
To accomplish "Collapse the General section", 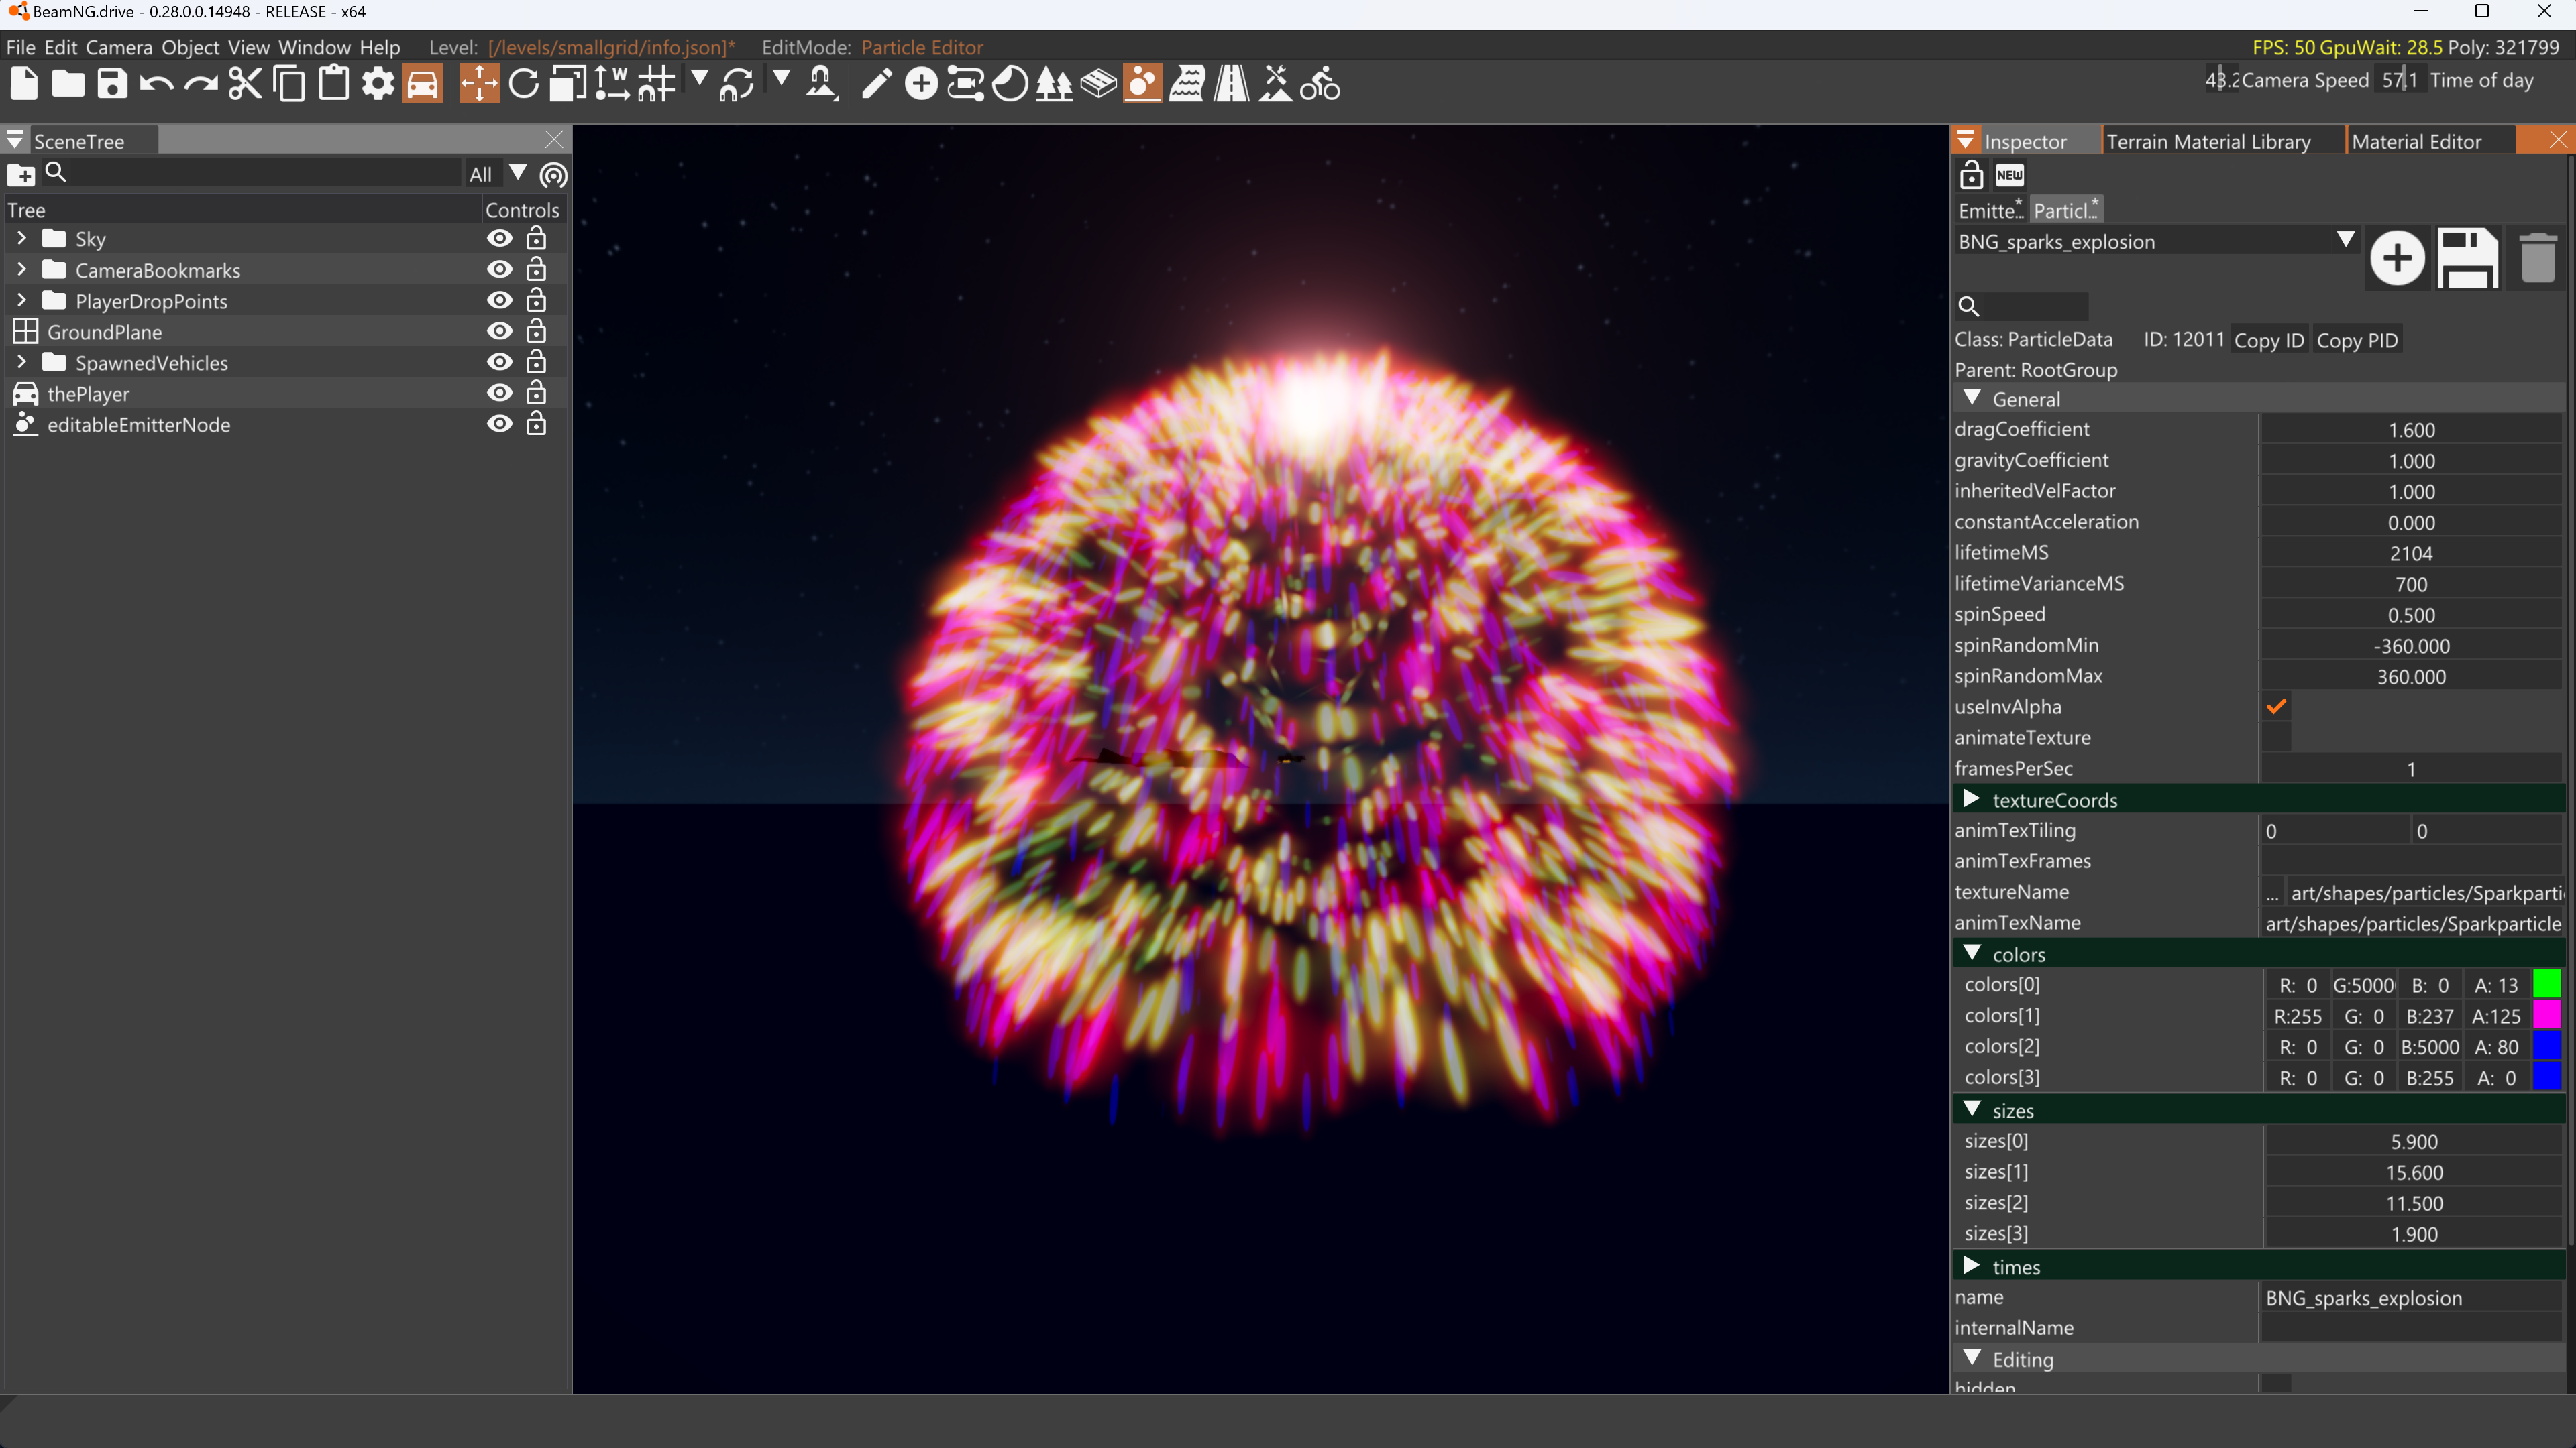I will [1972, 399].
